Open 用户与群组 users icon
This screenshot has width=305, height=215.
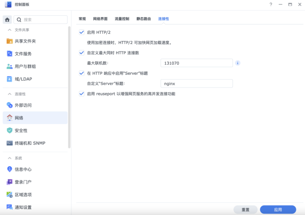10,66
